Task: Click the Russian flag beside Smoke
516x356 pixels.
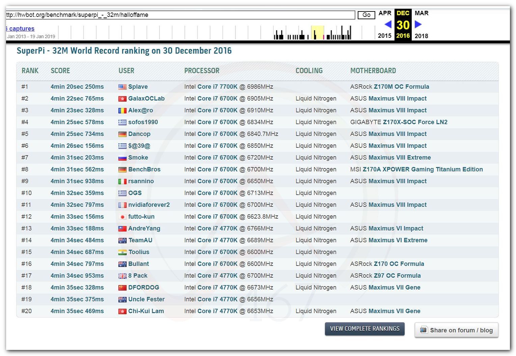Action: pos(123,158)
